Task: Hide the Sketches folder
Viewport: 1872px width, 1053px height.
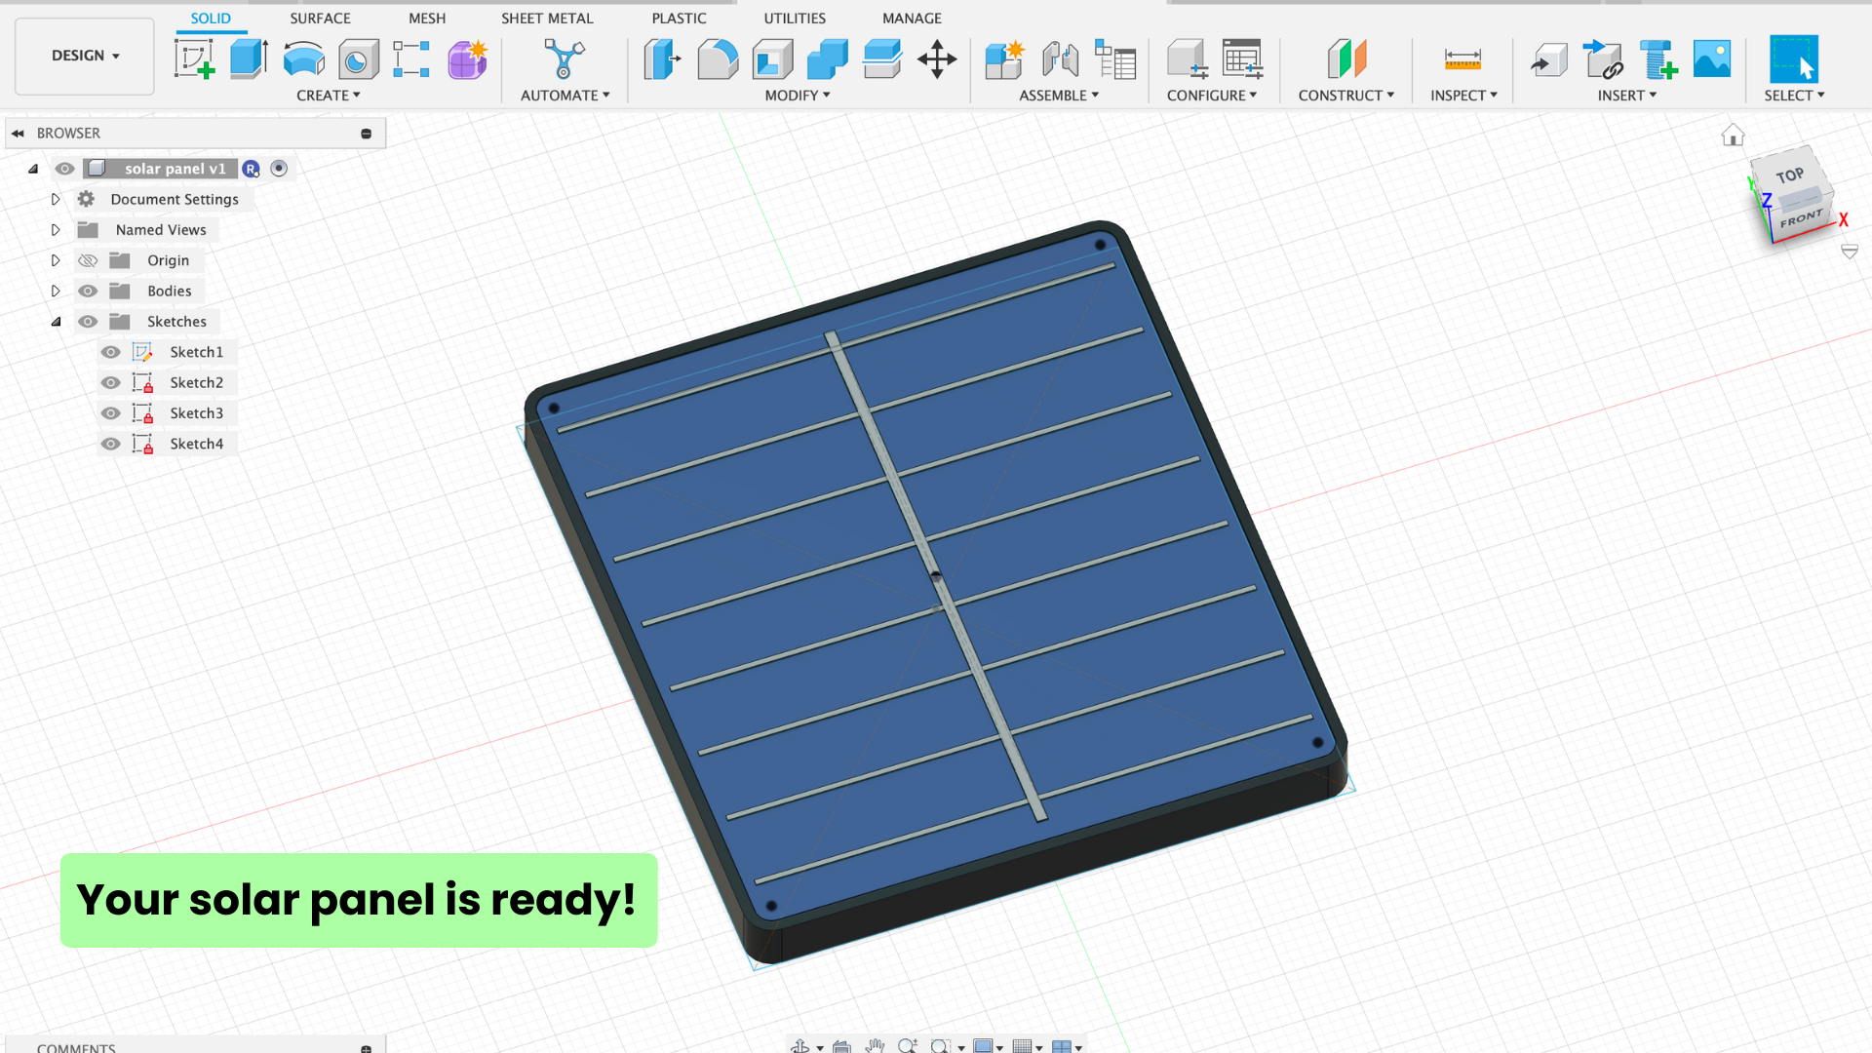Action: [88, 321]
